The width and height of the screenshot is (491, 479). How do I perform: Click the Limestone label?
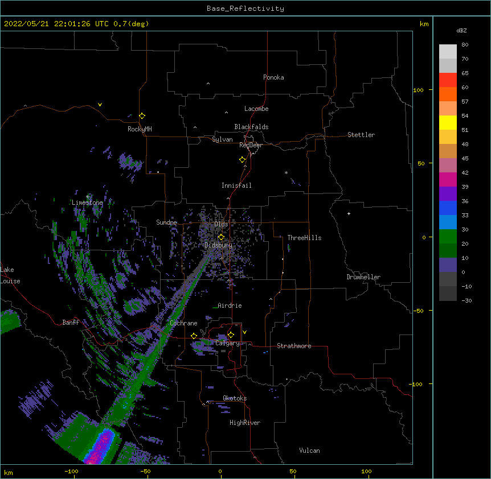click(x=87, y=203)
